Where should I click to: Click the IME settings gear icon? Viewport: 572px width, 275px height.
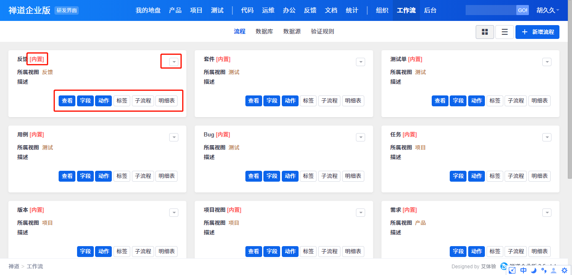click(564, 270)
